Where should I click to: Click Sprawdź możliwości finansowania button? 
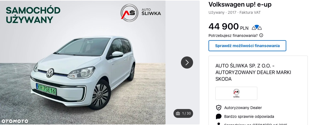point(247,46)
